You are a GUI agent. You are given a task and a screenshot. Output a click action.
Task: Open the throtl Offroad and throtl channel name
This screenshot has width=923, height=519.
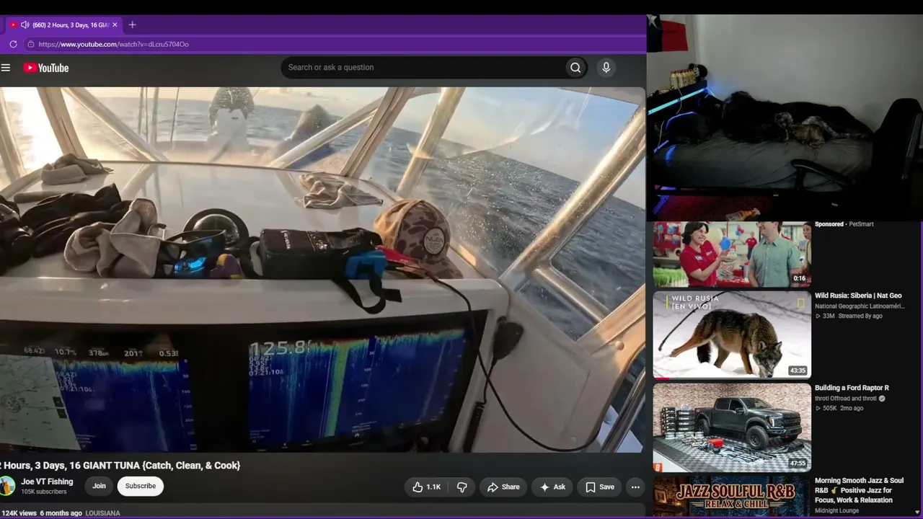(846, 399)
